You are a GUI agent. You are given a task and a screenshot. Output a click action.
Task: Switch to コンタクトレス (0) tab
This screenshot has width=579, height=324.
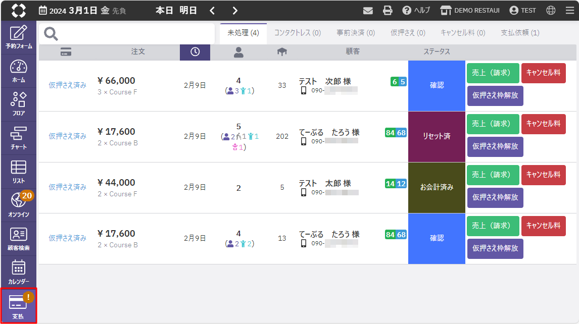click(x=297, y=33)
